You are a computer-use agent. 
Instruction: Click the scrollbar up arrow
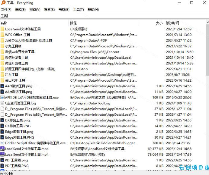tap(207, 22)
